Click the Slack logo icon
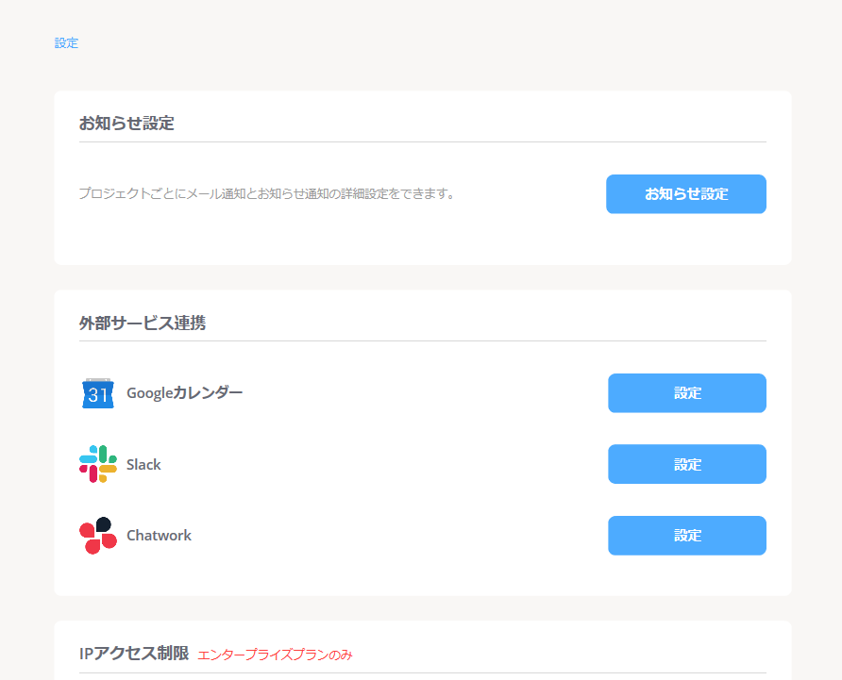This screenshot has width=842, height=680. [x=98, y=464]
